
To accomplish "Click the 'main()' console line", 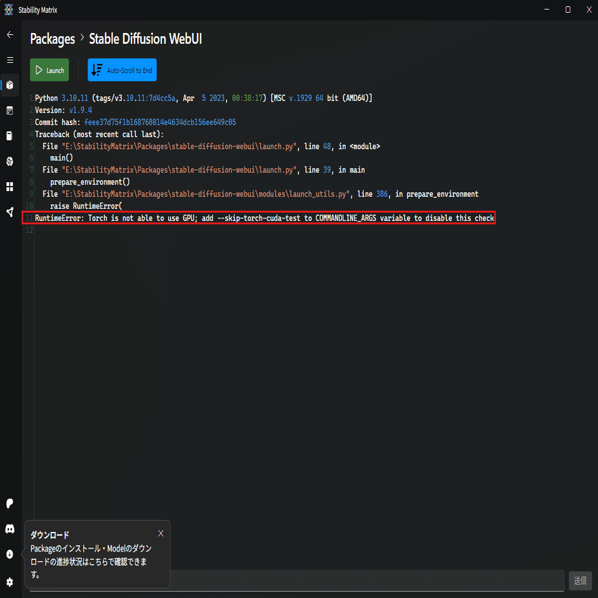I will tap(62, 157).
